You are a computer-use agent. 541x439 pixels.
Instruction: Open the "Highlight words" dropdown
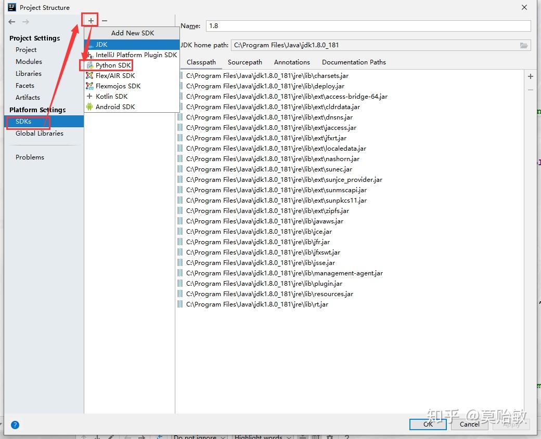pos(262,436)
